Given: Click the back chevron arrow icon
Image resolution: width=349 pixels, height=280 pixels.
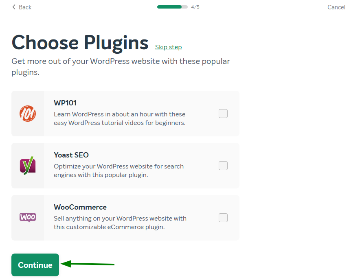Looking at the screenshot, I should [14, 7].
